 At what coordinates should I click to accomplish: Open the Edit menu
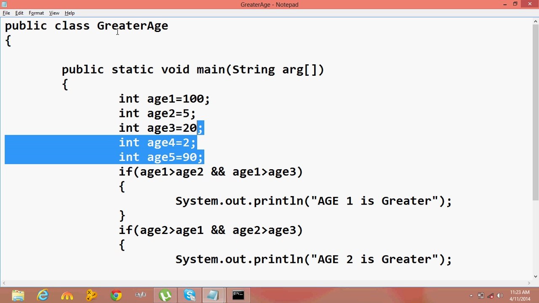pyautogui.click(x=19, y=13)
